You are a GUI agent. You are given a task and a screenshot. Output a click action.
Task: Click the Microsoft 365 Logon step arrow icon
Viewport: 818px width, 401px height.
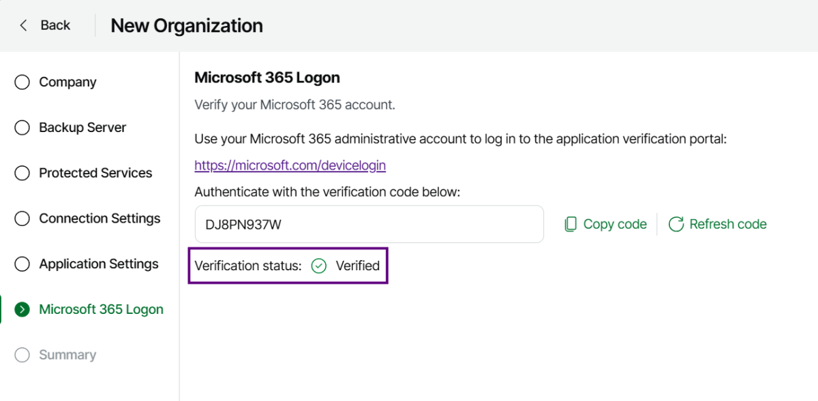coord(22,310)
